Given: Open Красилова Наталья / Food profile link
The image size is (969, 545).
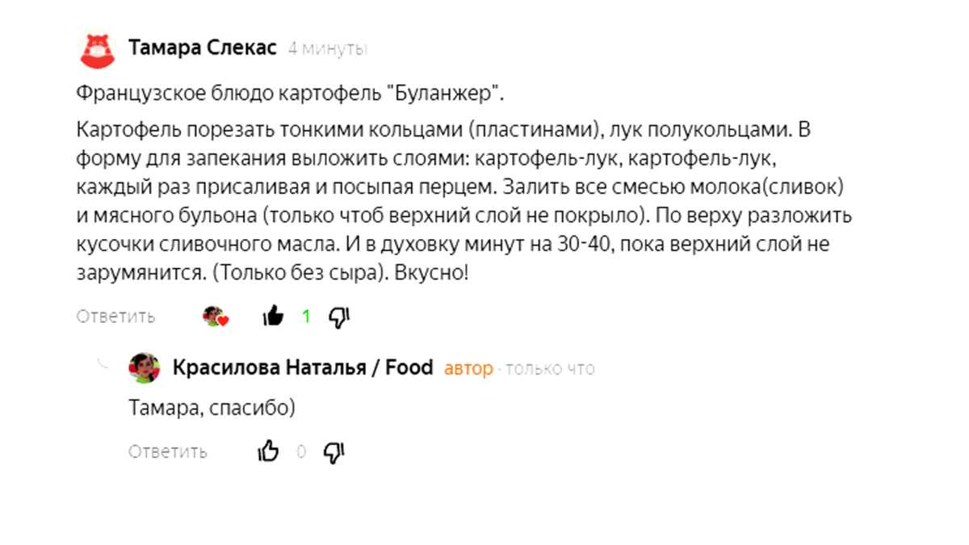Looking at the screenshot, I should 303,368.
